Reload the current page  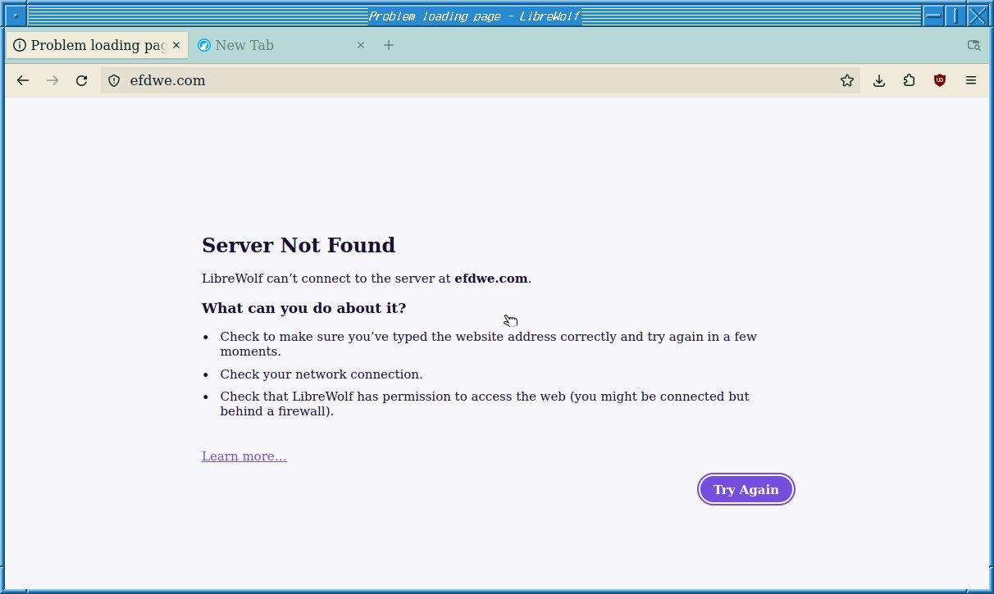click(x=81, y=80)
